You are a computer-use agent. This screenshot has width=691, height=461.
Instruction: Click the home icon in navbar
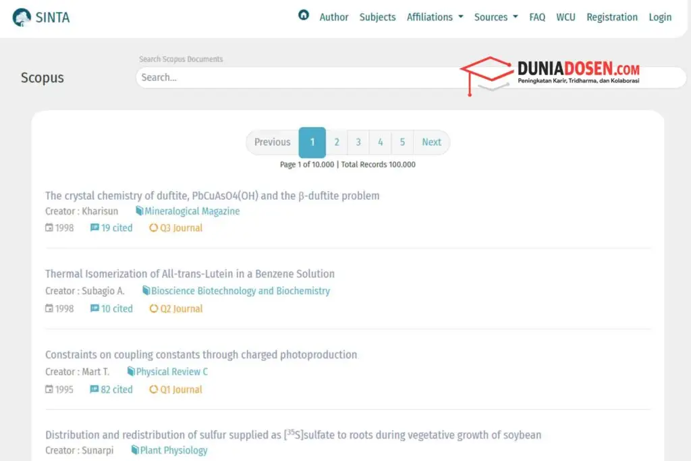point(304,16)
